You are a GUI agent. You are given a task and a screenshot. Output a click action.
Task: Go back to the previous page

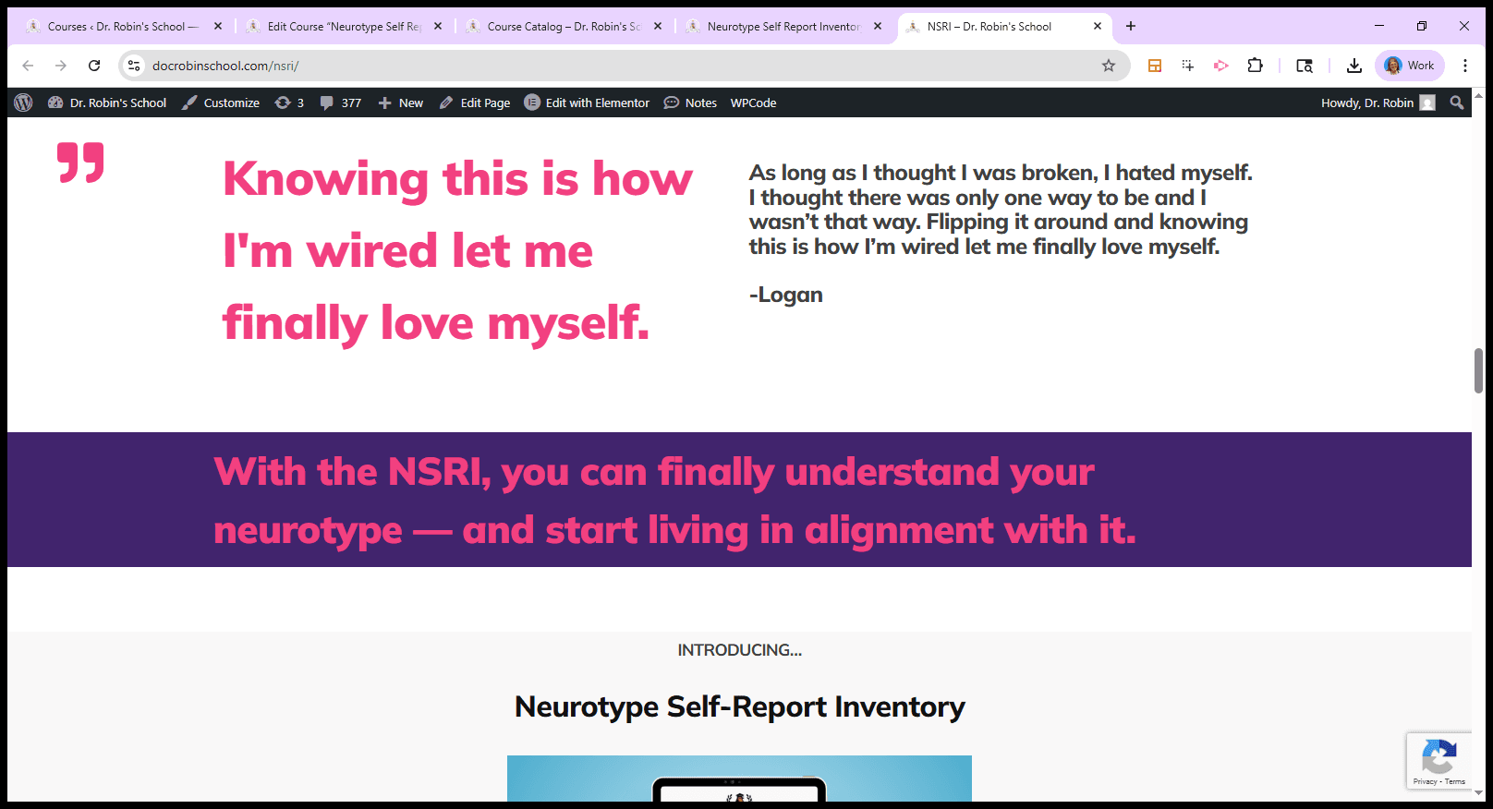[28, 66]
